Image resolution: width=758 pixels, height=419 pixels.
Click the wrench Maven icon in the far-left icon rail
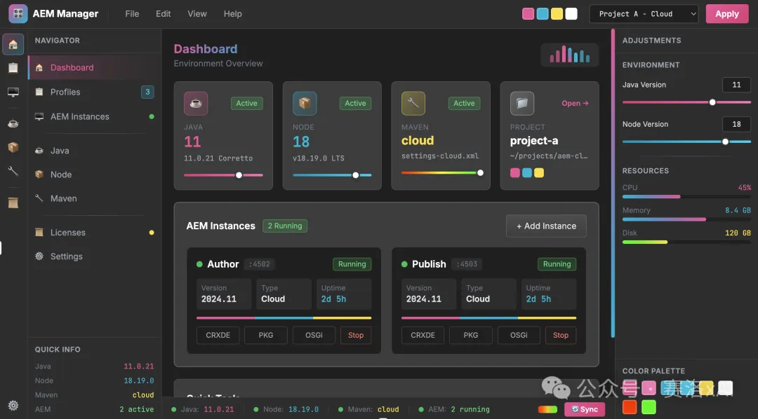[13, 171]
